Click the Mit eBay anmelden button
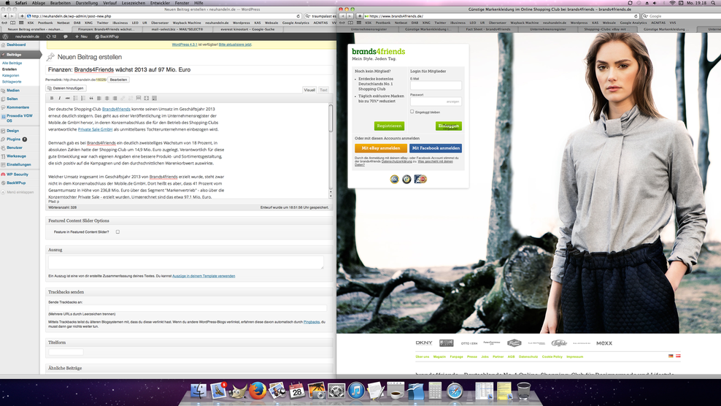The width and height of the screenshot is (721, 406). click(x=381, y=148)
